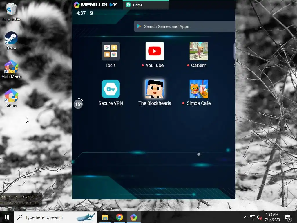The width and height of the screenshot is (297, 223).
Task: Click the Google Play icon in the search bar
Action: click(x=139, y=26)
